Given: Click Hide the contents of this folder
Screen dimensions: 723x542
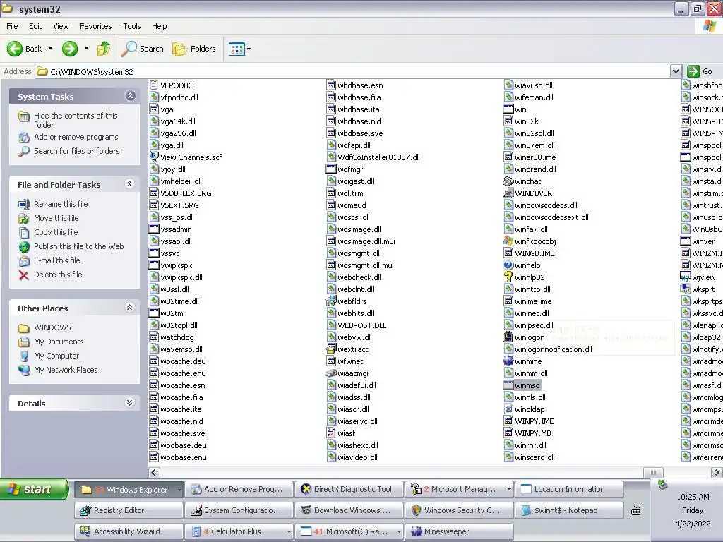Looking at the screenshot, I should pyautogui.click(x=76, y=120).
